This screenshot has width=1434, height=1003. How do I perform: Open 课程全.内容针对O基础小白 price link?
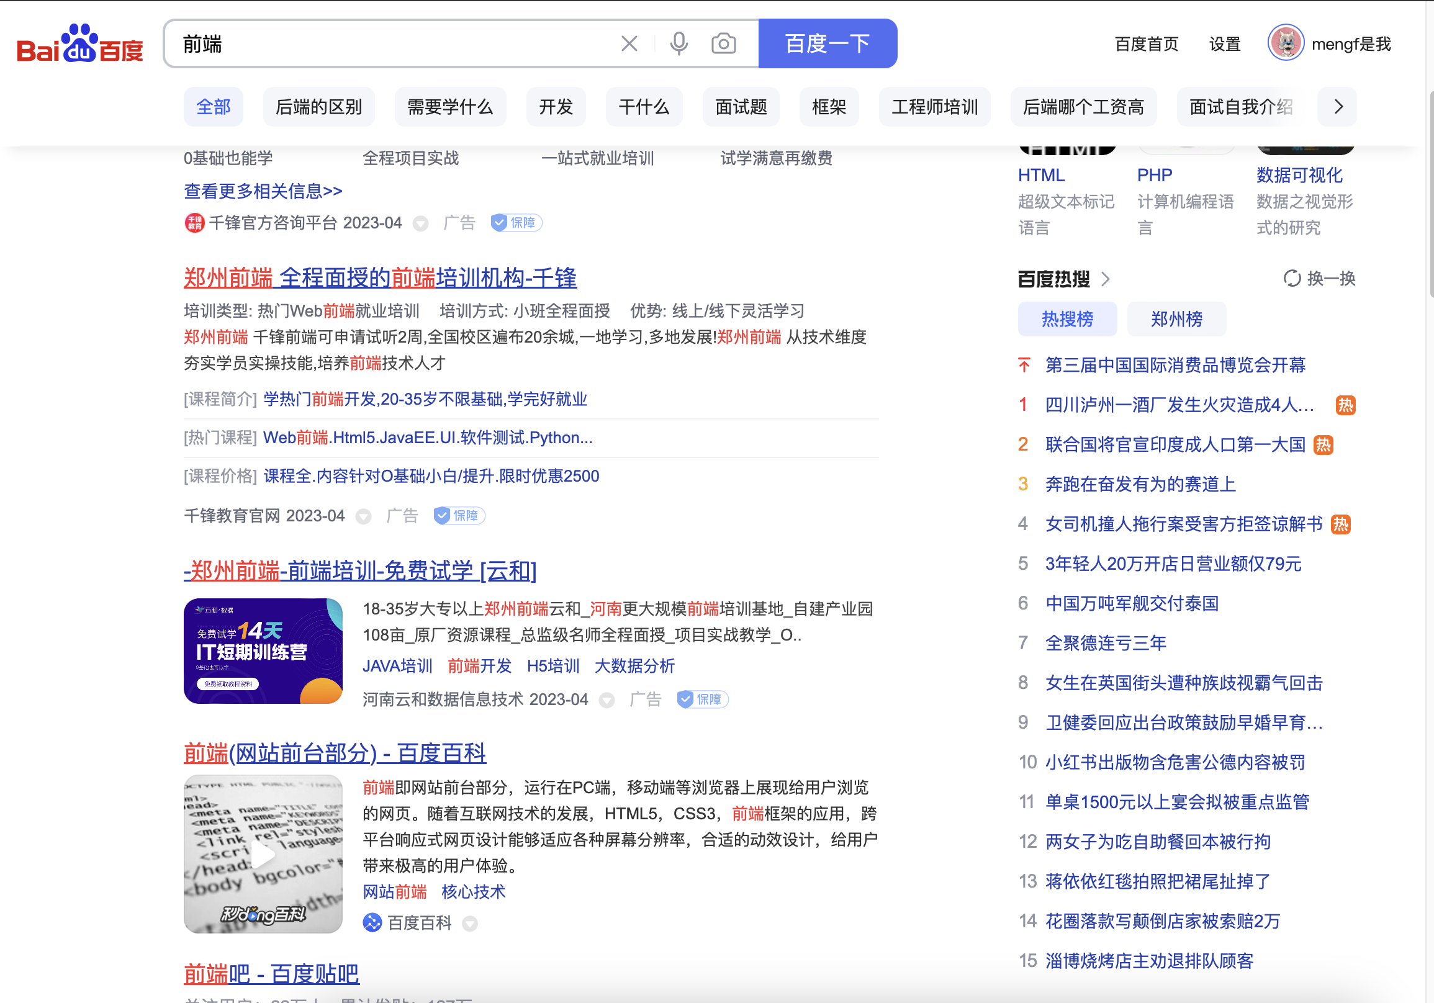pyautogui.click(x=431, y=476)
